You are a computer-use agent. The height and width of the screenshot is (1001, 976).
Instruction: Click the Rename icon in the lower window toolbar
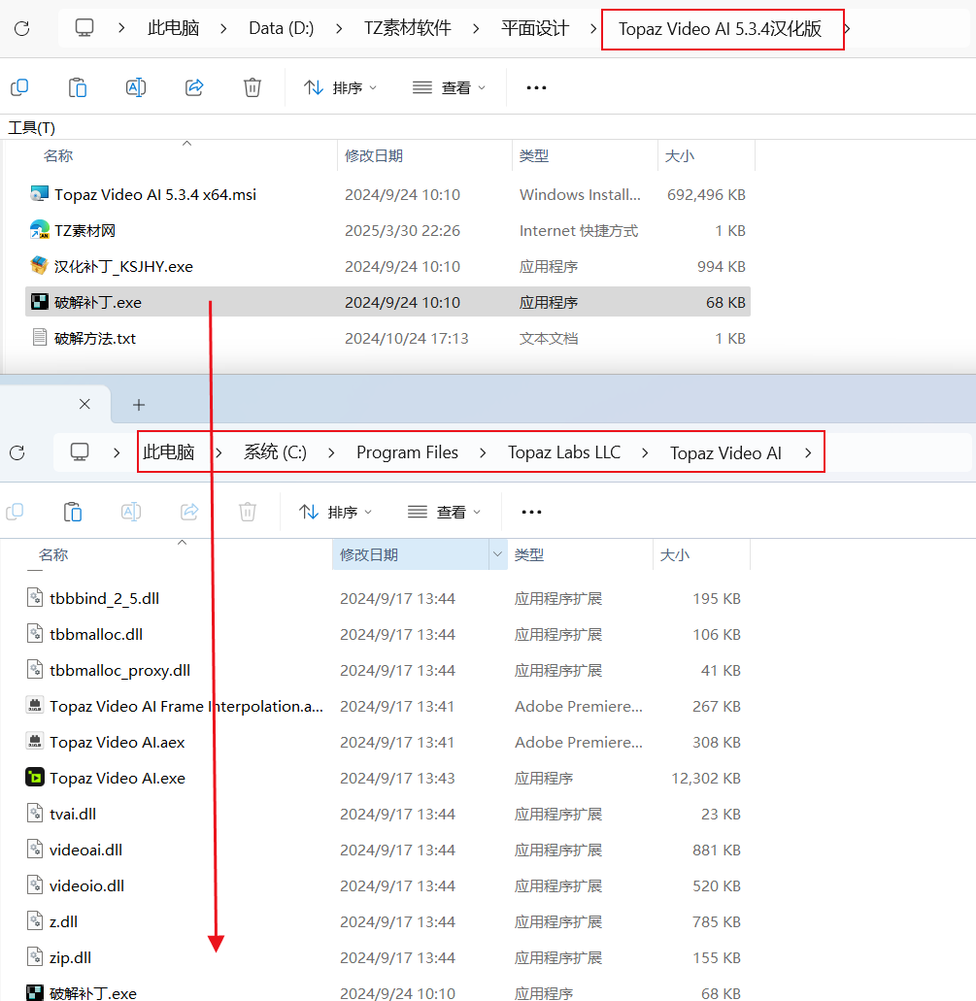click(131, 512)
